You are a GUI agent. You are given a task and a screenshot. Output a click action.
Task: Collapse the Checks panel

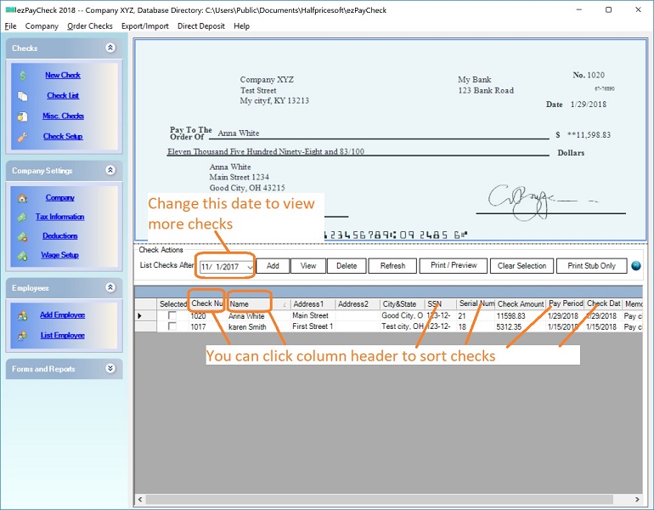110,48
